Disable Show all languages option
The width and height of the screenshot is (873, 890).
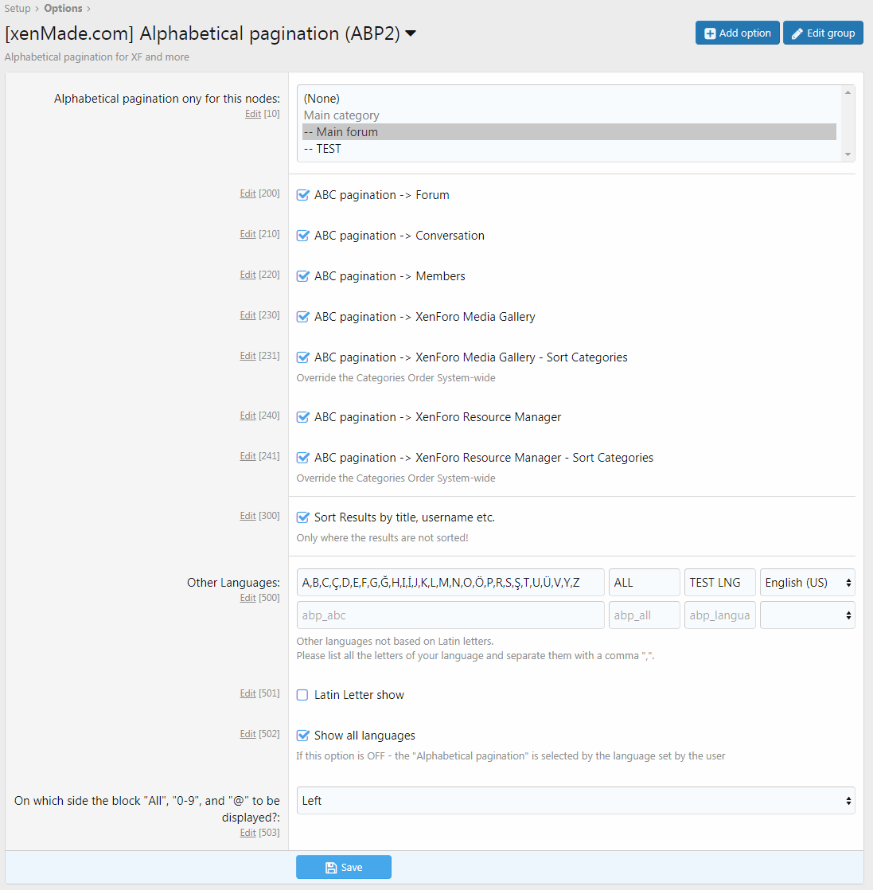click(302, 736)
